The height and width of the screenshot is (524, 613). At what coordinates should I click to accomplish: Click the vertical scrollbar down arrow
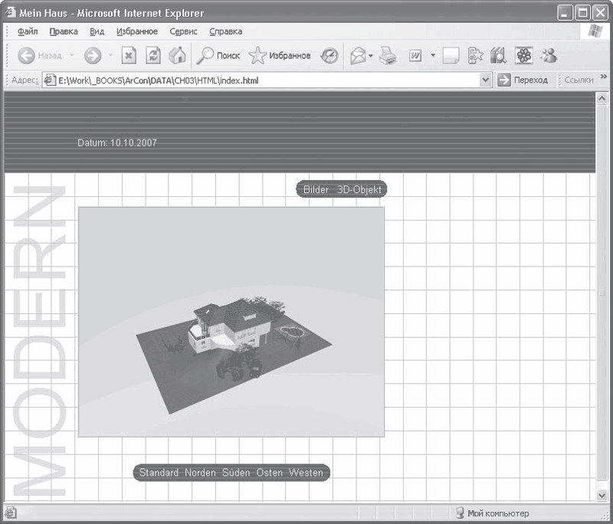602,495
